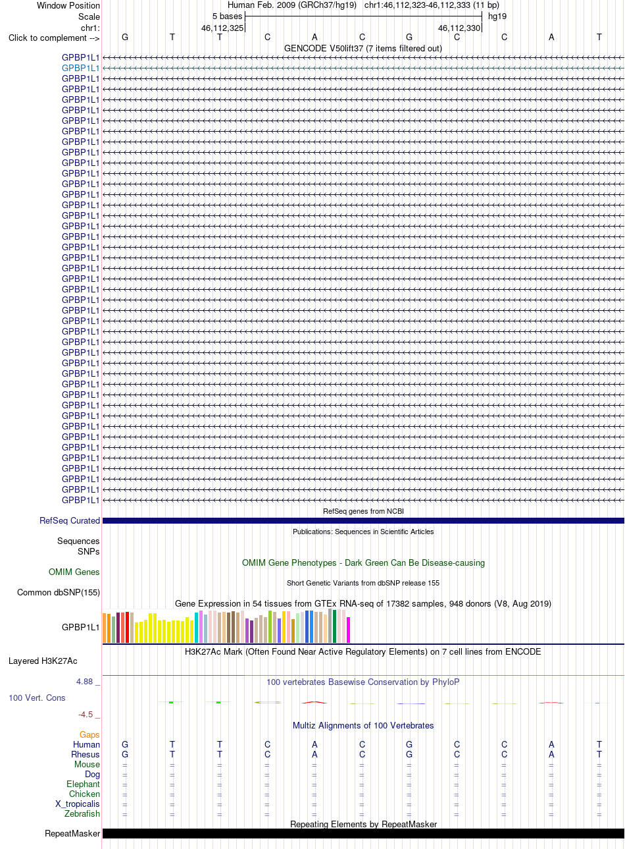Open the 100 vertebrates Basewise Conservation PhyloP title
Image resolution: width=625 pixels, height=849 pixels.
coord(363,682)
